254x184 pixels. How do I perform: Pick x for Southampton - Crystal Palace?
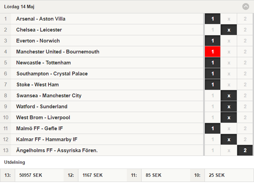pos(229,74)
